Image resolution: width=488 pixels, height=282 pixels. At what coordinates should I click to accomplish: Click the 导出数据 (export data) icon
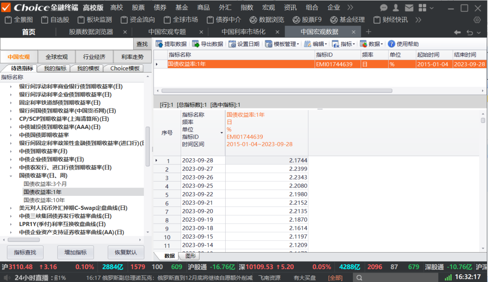[x=195, y=44]
